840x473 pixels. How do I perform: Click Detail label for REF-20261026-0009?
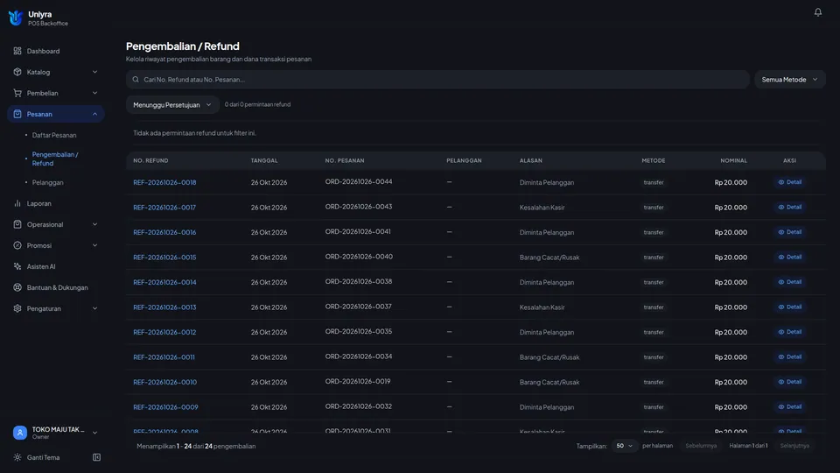[794, 406]
